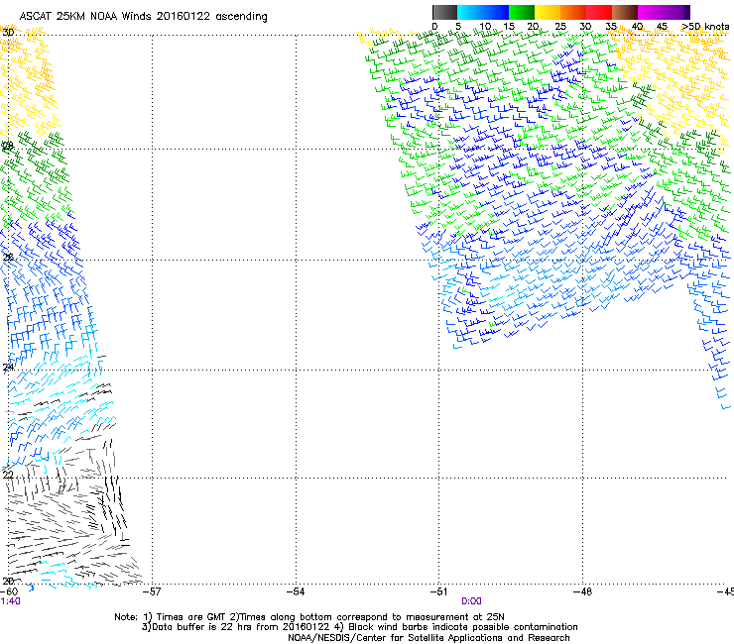Click the yellow 20-25 knots color swatch
The height and width of the screenshot is (644, 734).
[x=548, y=12]
